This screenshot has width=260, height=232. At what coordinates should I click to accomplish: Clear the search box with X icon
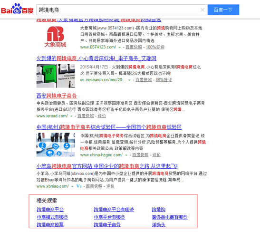click(202, 10)
